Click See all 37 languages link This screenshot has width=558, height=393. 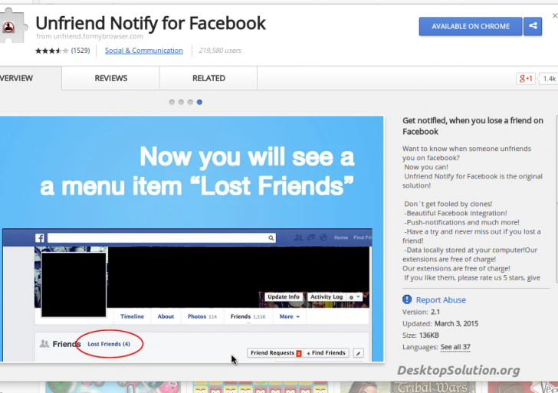pos(455,347)
